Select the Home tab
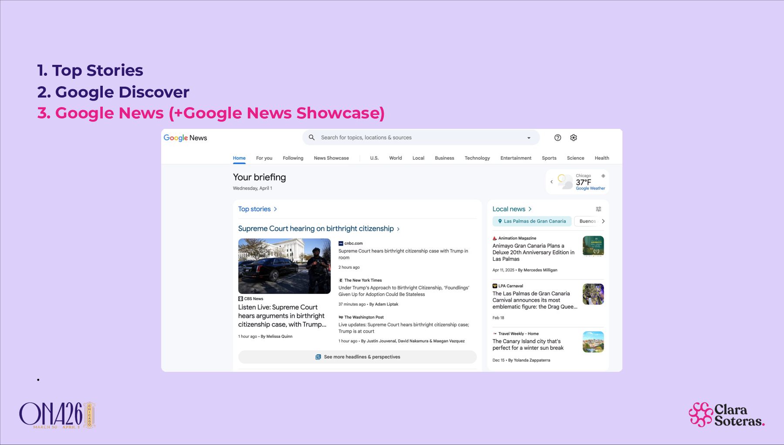The image size is (784, 445). point(239,158)
